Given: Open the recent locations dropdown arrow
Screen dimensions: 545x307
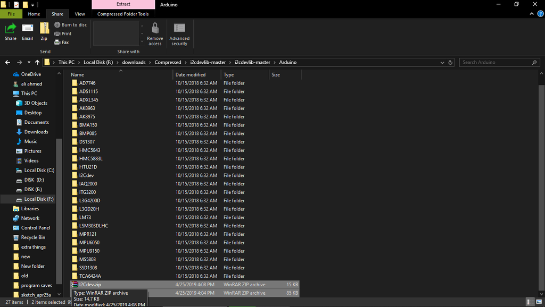Looking at the screenshot, I should tap(29, 63).
